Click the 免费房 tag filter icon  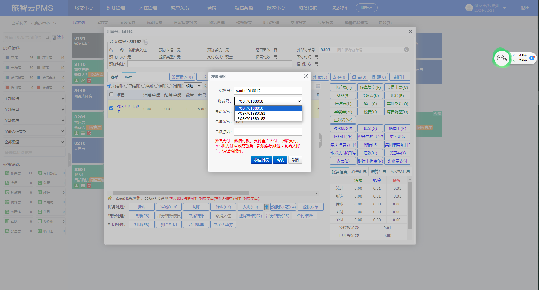click(x=7, y=212)
